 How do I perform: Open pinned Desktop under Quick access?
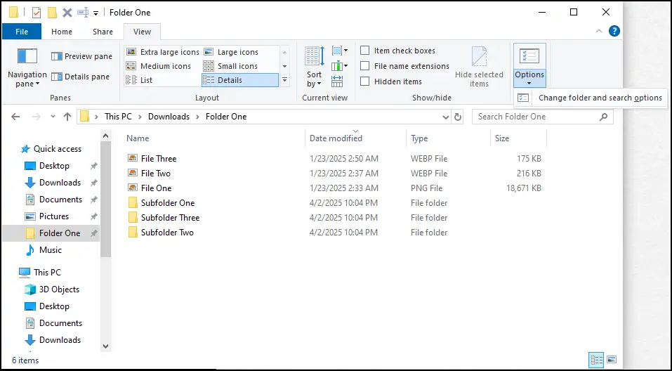coord(54,166)
